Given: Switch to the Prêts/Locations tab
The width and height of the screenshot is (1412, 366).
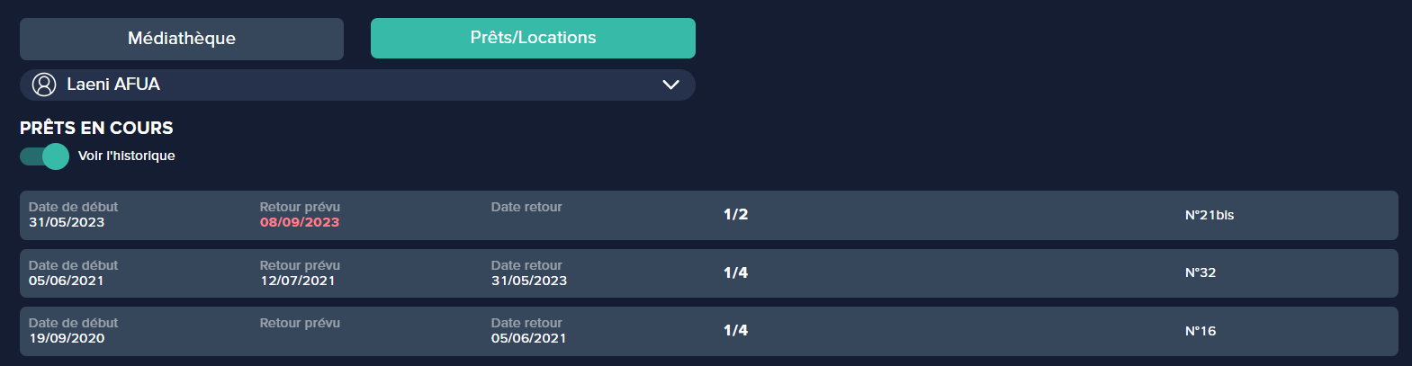Looking at the screenshot, I should (533, 38).
